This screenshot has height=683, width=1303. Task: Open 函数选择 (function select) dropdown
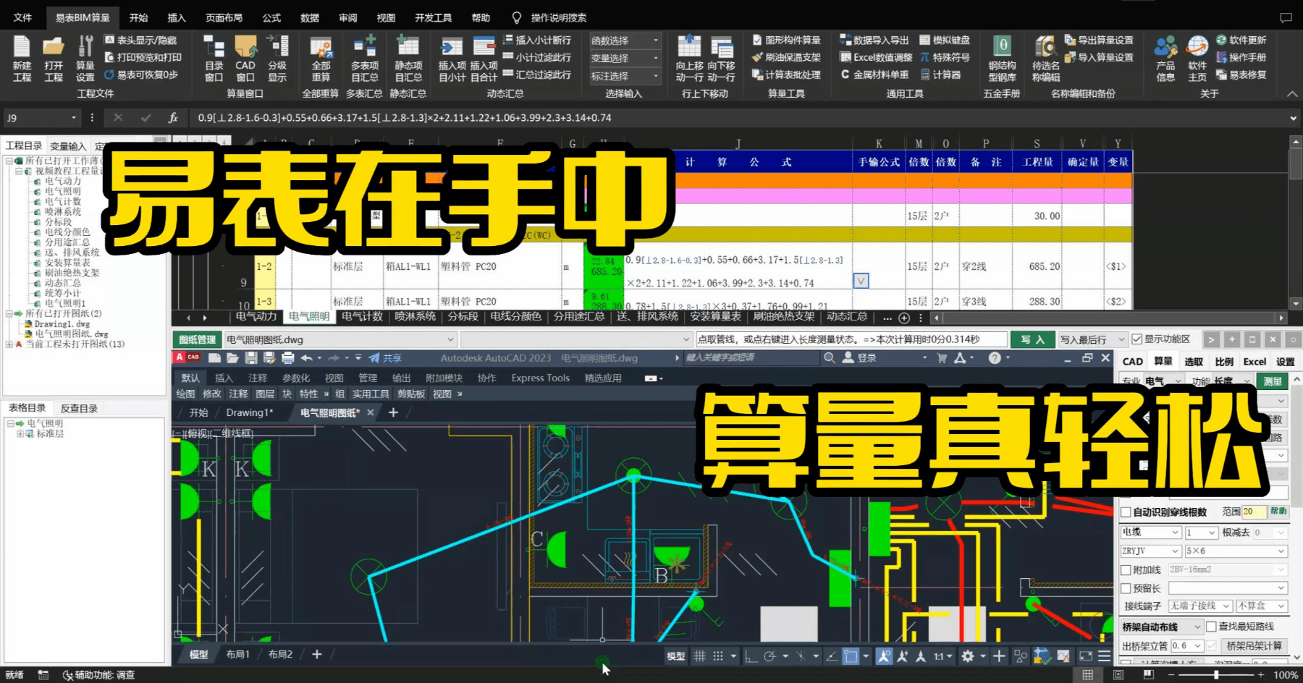point(625,41)
